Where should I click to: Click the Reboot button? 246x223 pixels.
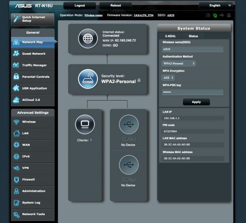tap(116, 5)
